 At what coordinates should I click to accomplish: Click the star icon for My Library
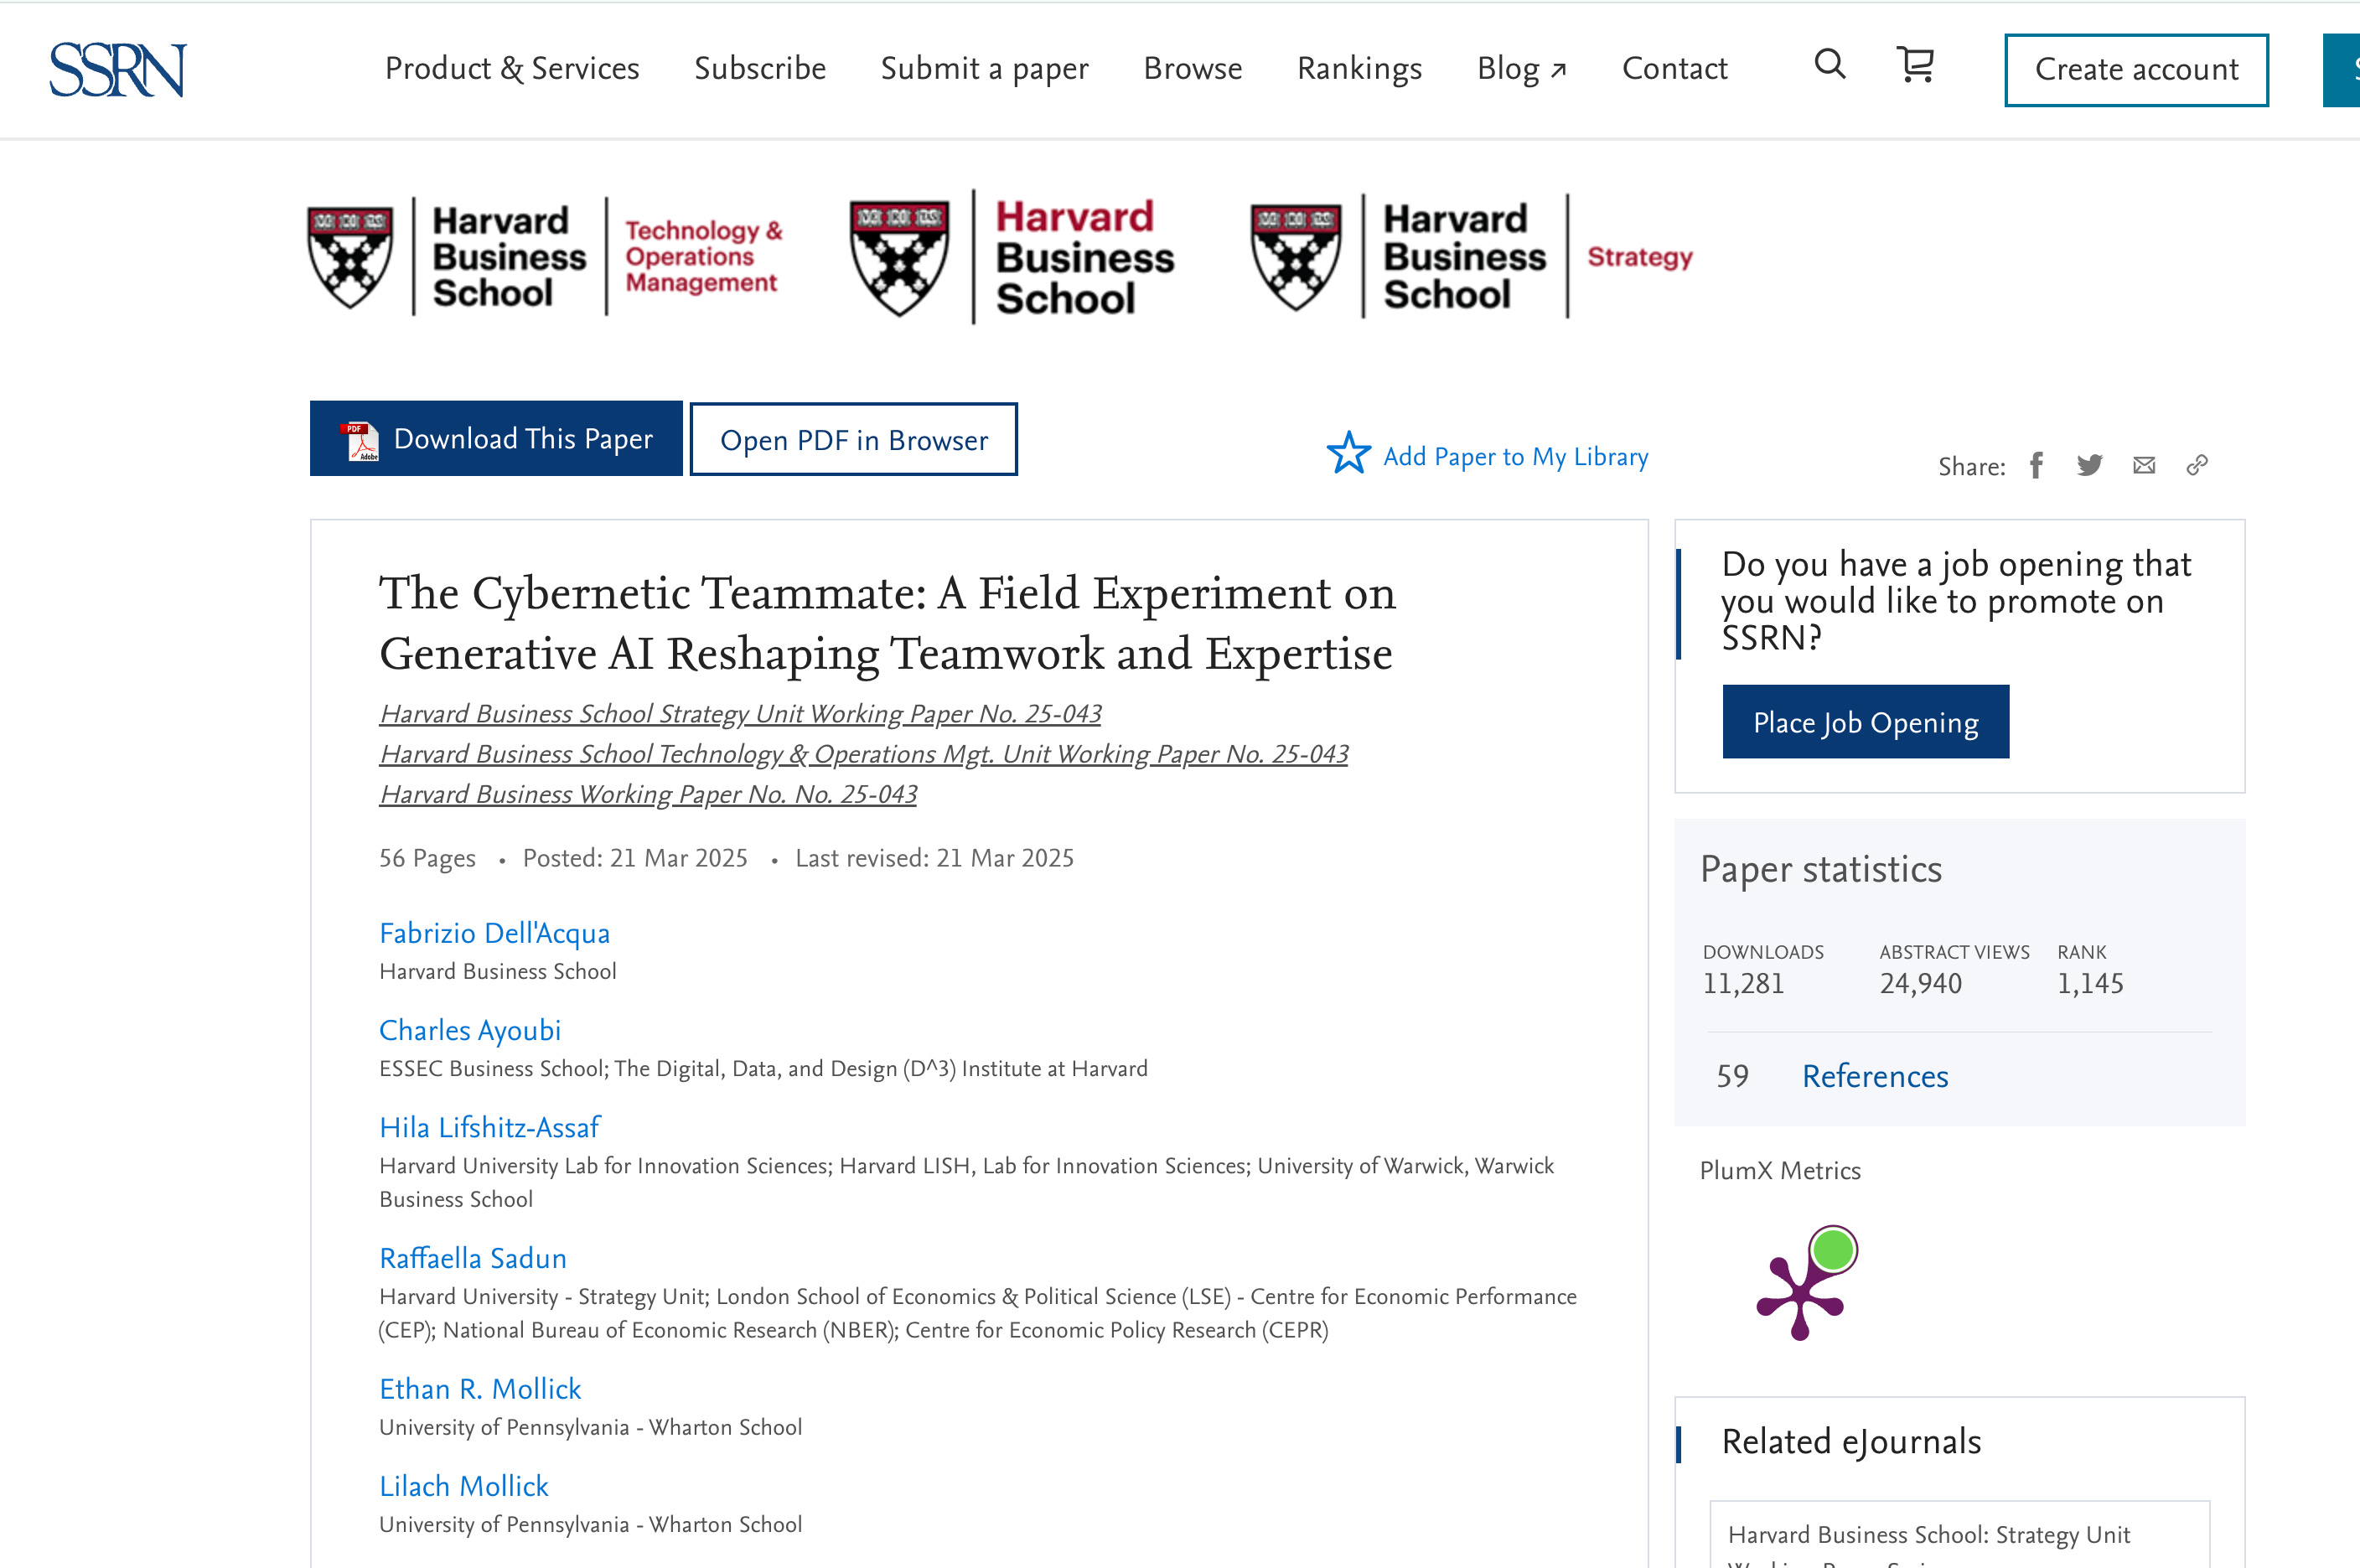[x=1348, y=453]
